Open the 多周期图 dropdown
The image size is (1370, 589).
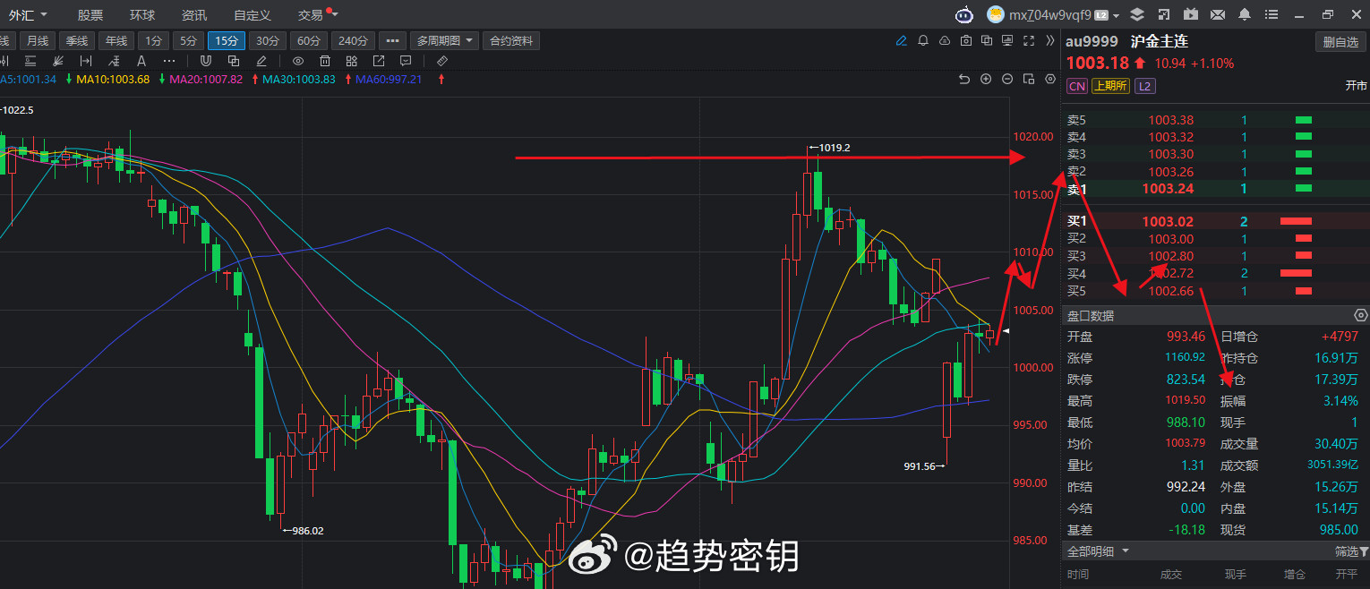click(444, 40)
